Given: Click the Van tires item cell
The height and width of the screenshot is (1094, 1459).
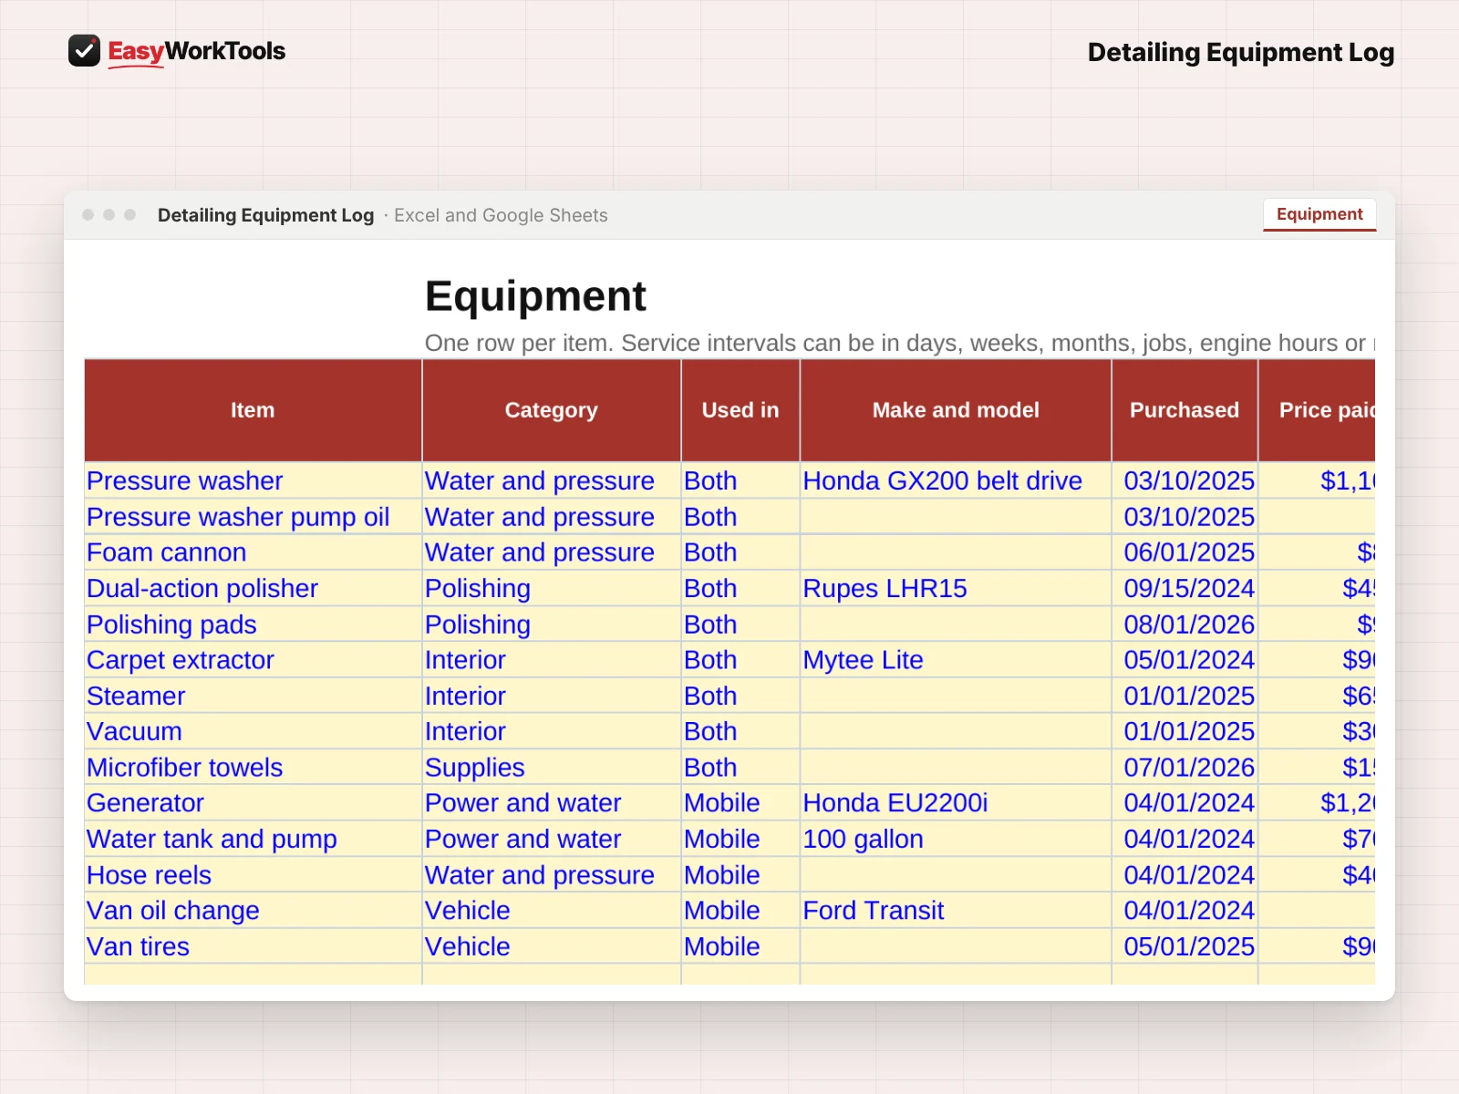Looking at the screenshot, I should click(253, 946).
